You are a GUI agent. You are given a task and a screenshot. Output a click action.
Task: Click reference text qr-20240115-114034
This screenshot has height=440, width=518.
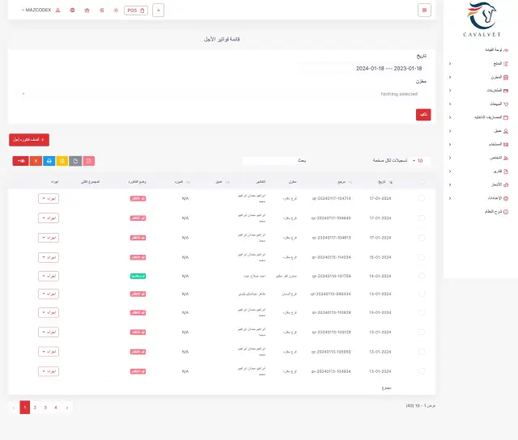331,257
